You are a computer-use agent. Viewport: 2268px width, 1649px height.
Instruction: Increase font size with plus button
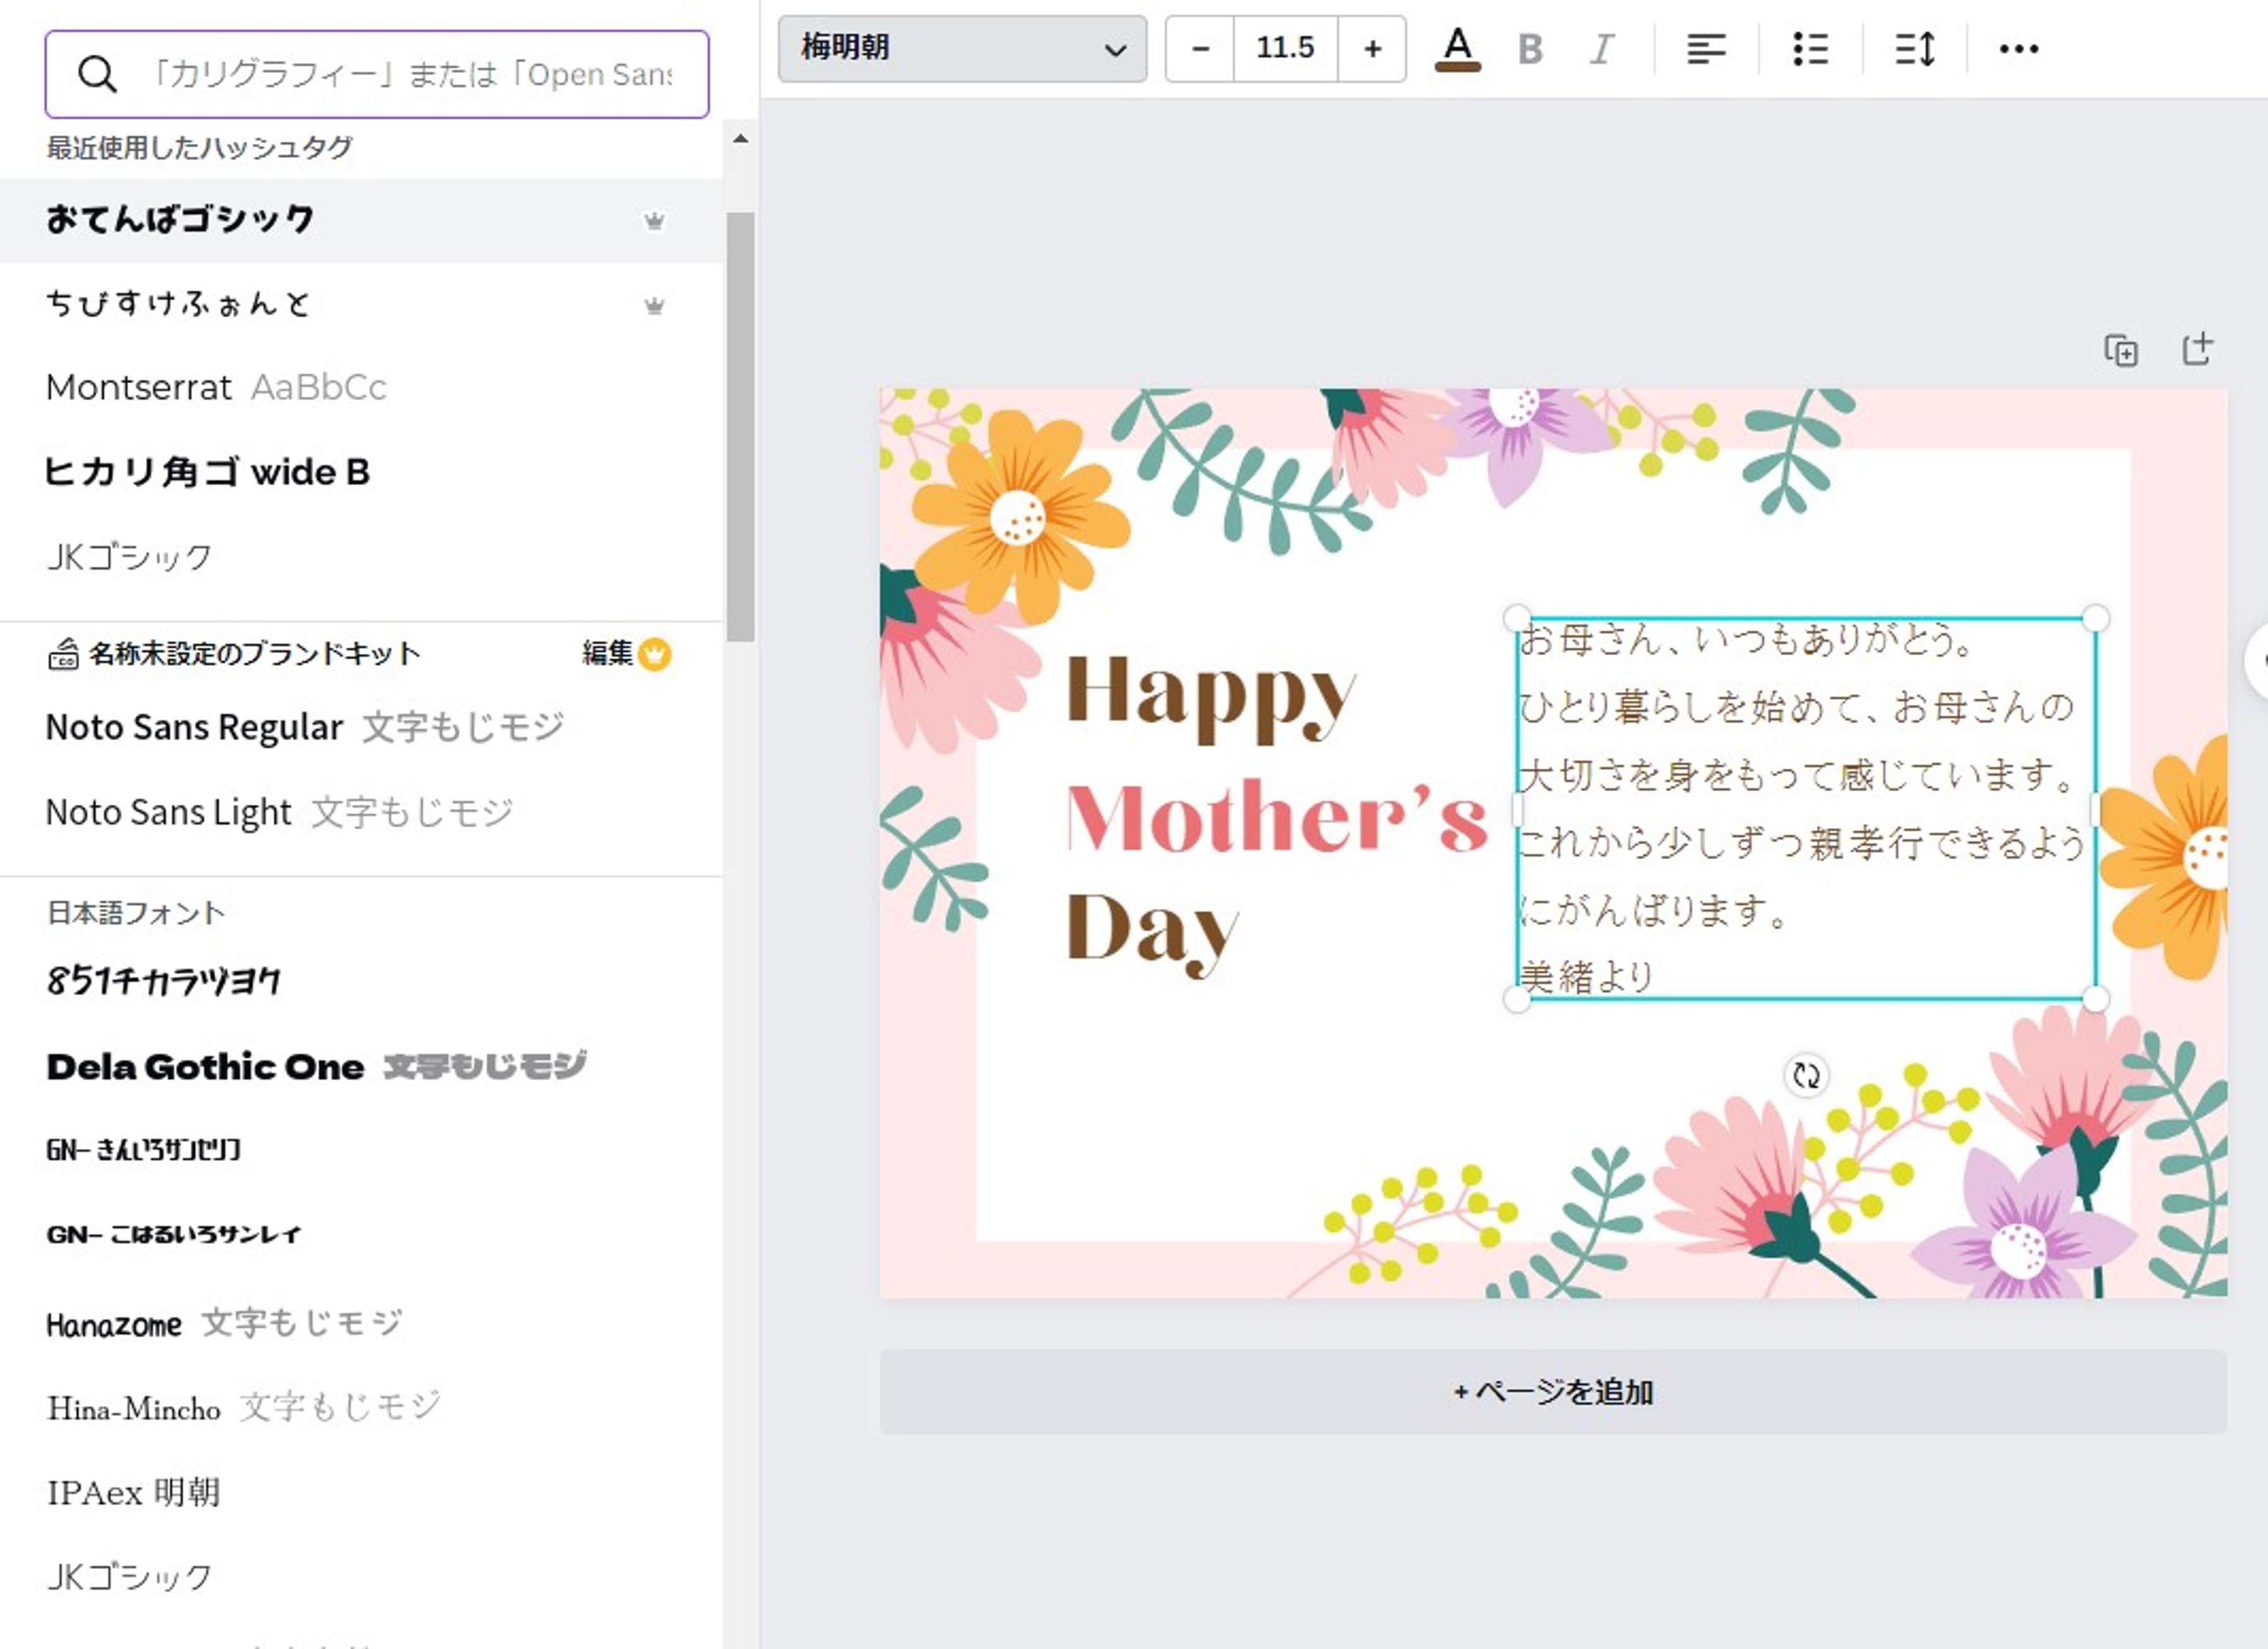click(x=1372, y=48)
